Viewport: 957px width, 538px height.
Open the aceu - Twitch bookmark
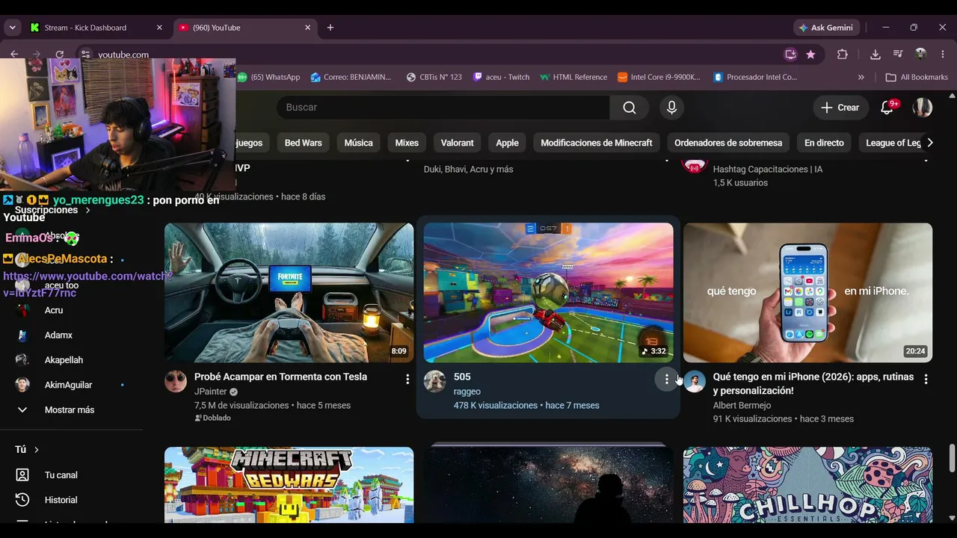502,77
